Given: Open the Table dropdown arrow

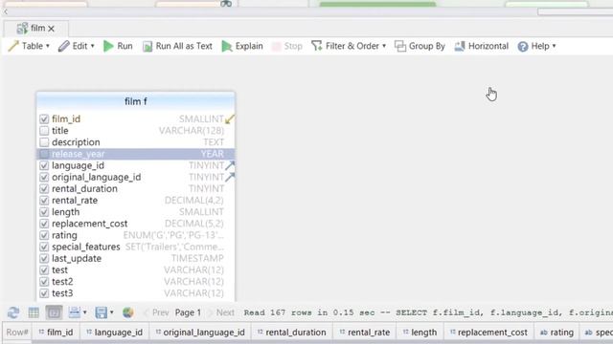Looking at the screenshot, I should tap(48, 46).
